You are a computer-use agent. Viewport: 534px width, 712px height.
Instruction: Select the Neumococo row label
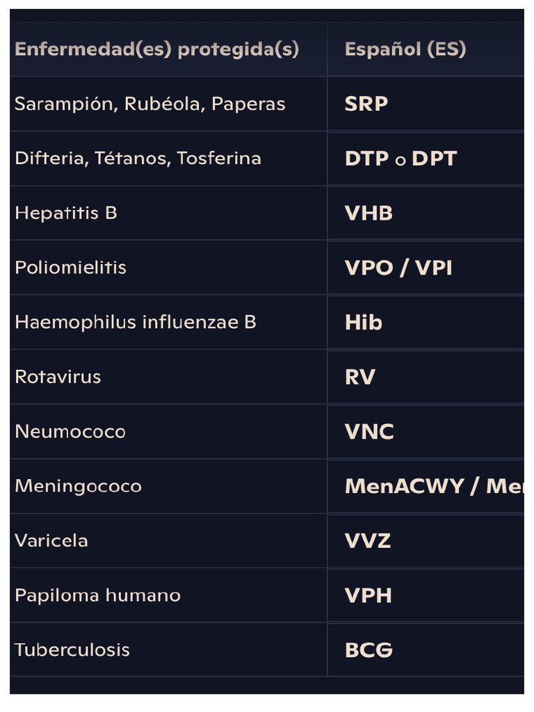pyautogui.click(x=70, y=431)
